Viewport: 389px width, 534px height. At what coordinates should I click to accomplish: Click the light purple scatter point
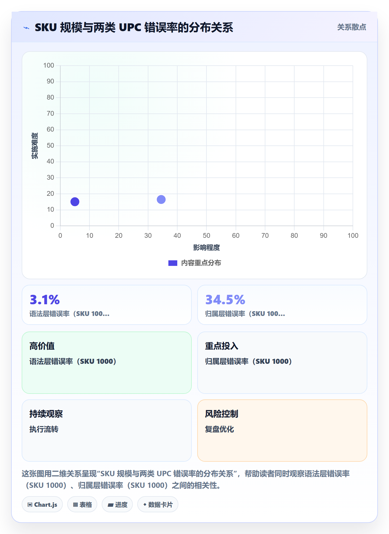pos(161,199)
